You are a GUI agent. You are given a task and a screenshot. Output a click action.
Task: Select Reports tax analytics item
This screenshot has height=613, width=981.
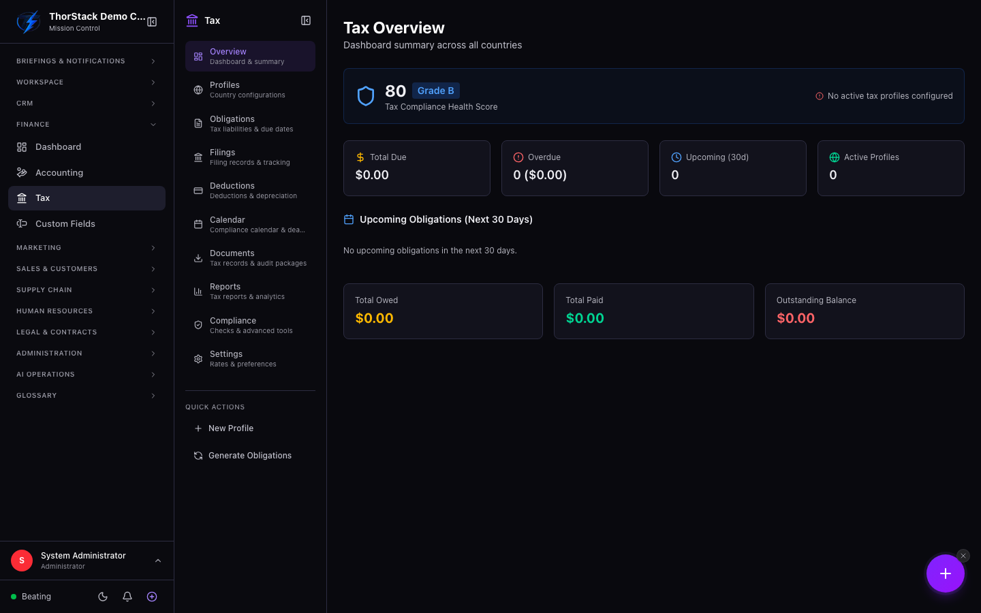click(x=250, y=292)
